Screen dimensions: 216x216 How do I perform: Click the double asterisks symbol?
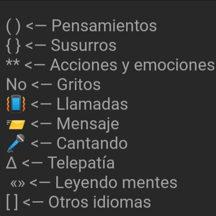pyautogui.click(x=13, y=63)
